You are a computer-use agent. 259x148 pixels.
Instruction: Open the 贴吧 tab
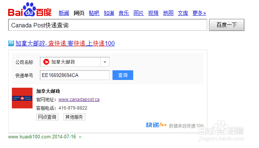pos(94,13)
